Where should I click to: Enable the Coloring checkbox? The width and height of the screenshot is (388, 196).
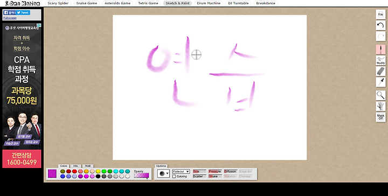click(174, 176)
